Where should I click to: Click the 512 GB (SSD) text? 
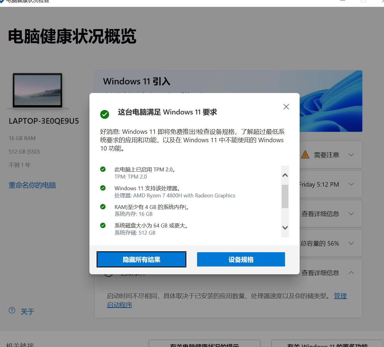pos(24,152)
